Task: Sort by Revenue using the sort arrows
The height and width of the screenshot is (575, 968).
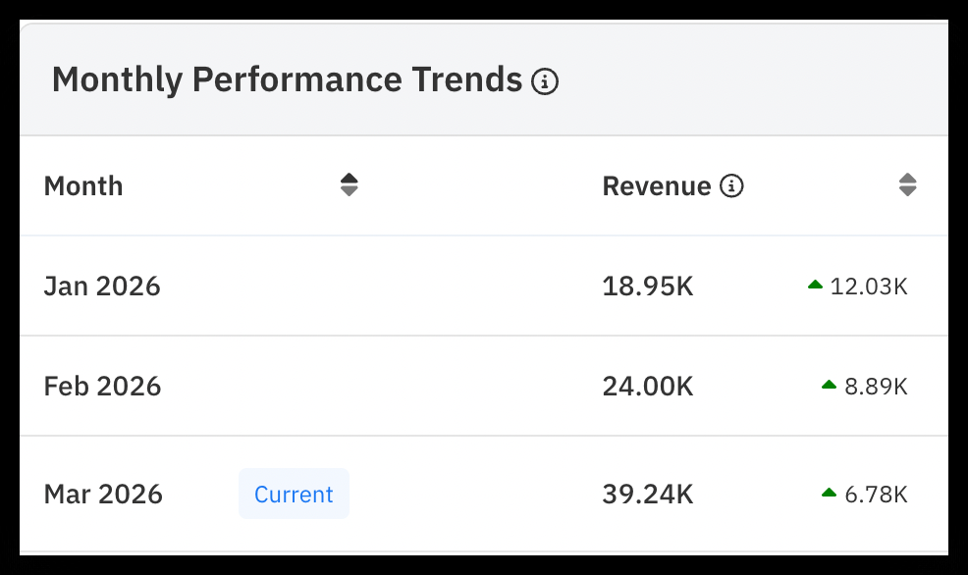Action: (x=907, y=184)
